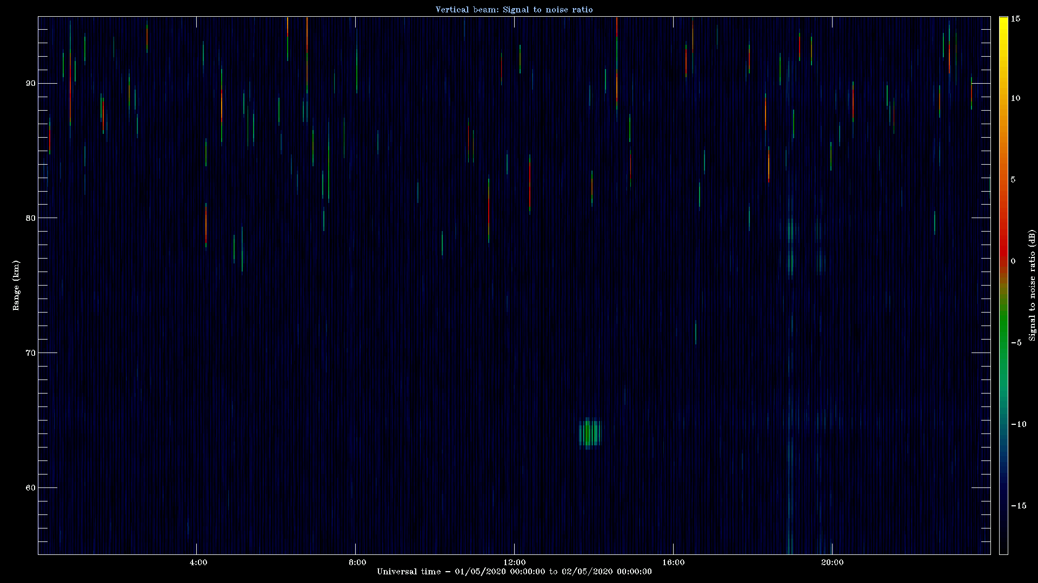
Task: Select the 70 km range tick label
Action: click(x=30, y=353)
